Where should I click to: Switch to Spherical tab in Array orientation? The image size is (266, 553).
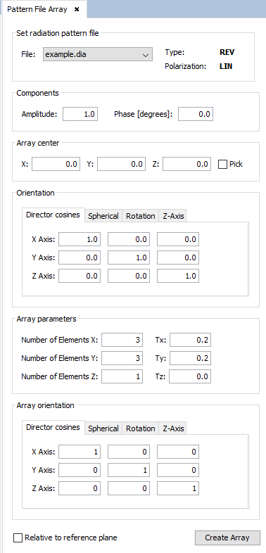coord(103,428)
